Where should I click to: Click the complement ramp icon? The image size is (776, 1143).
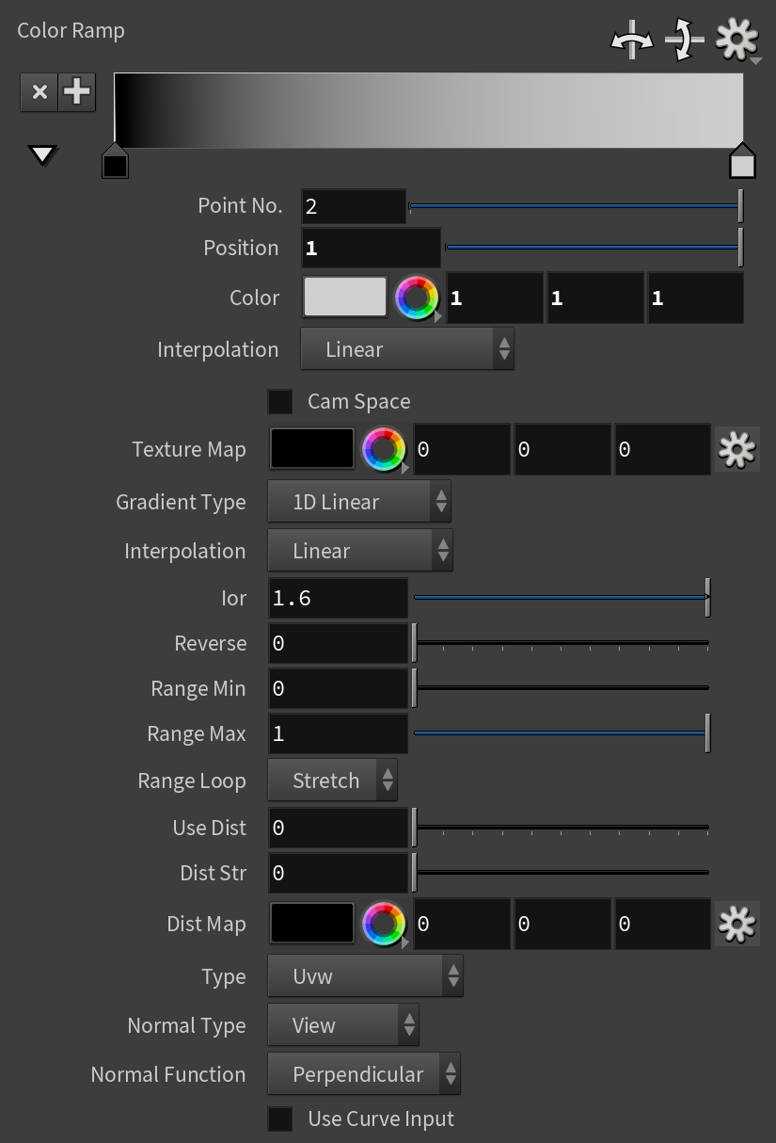(685, 40)
